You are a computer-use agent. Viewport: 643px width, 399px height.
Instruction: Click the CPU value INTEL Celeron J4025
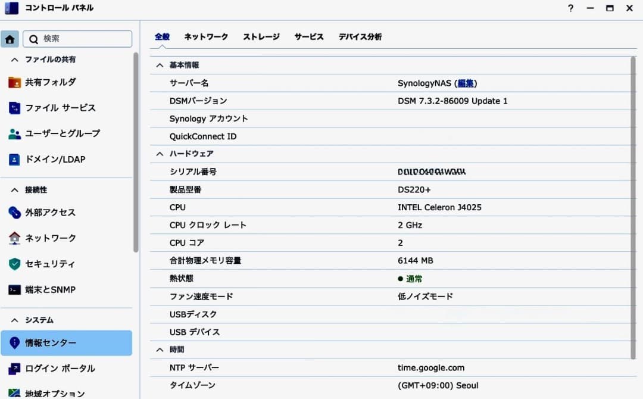click(x=439, y=207)
